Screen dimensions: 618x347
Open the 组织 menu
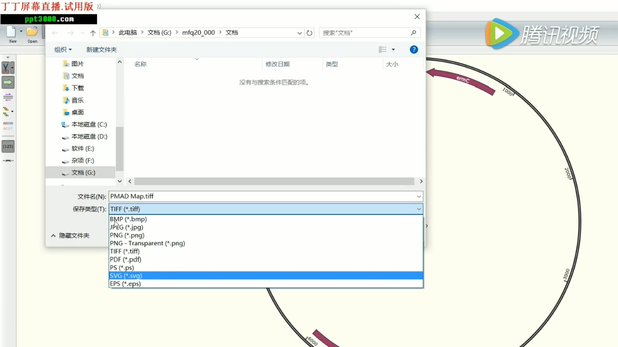pos(63,49)
